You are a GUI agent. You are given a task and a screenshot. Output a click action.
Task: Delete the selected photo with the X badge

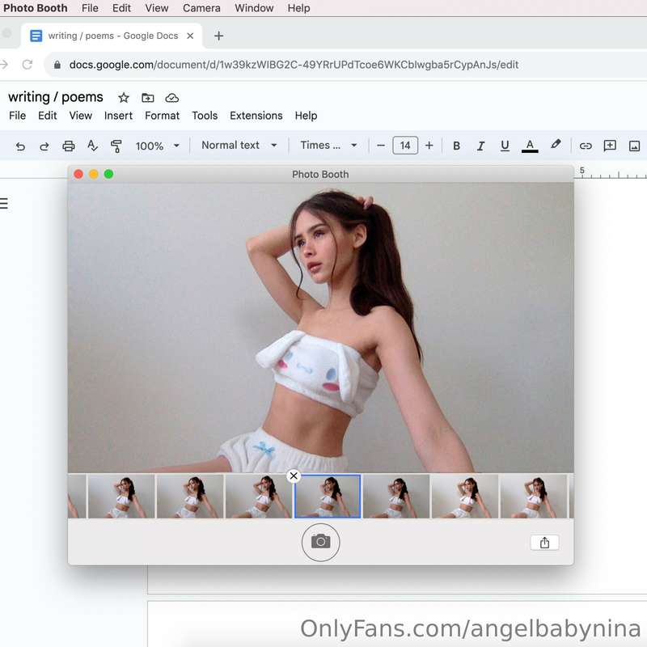pos(294,476)
